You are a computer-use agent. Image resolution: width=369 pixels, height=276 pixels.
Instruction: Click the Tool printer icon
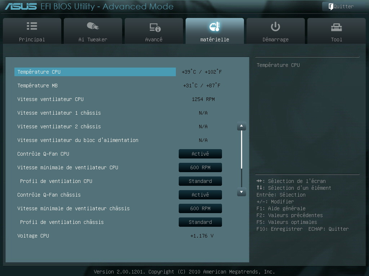[x=336, y=27]
